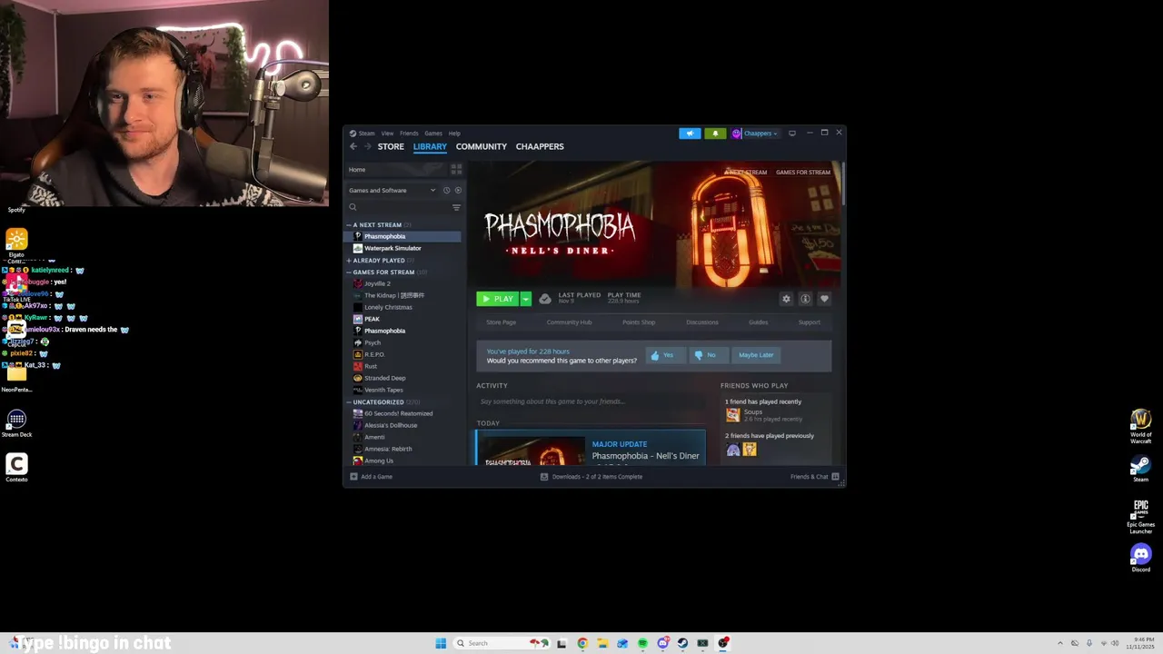Open Downloads status at bottom bar
The width and height of the screenshot is (1163, 654).
point(591,477)
